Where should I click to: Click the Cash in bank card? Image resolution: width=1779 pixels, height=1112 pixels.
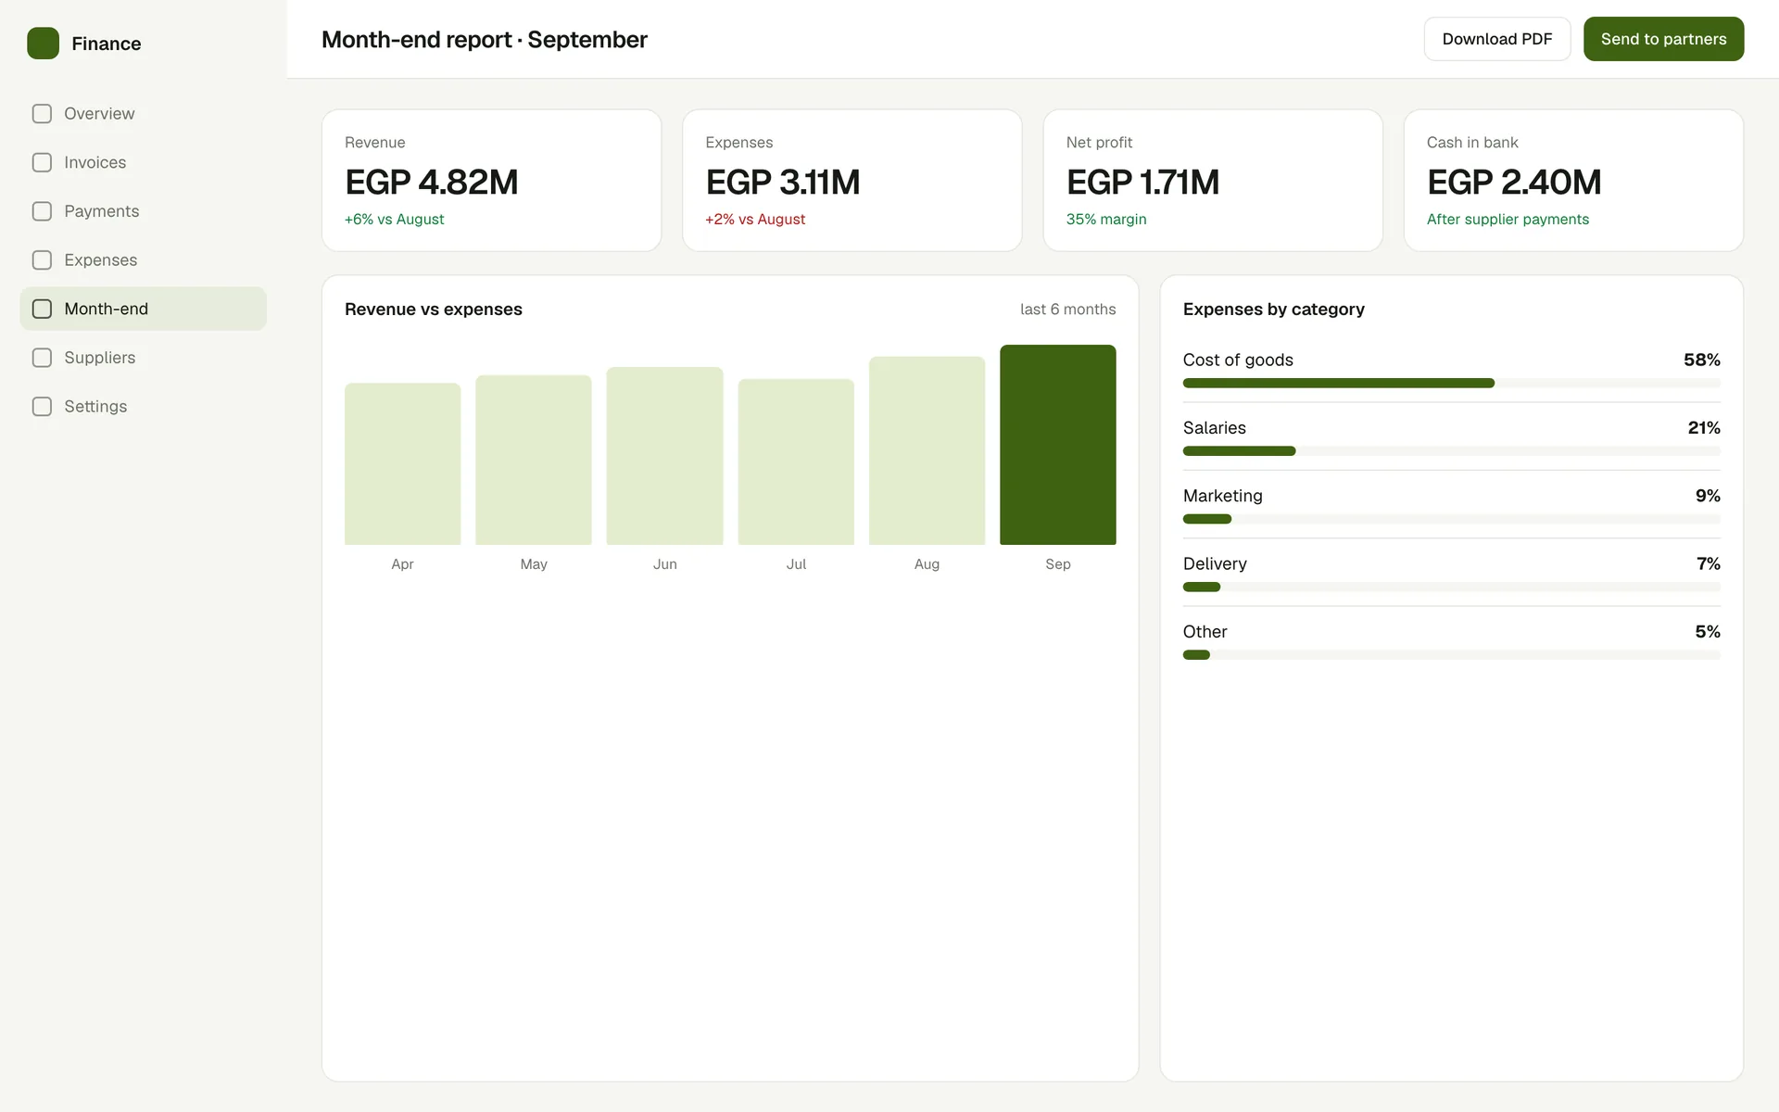(1573, 181)
